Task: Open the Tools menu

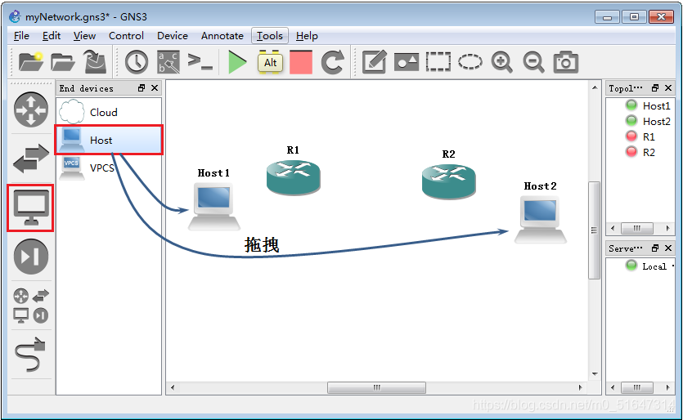Action: coord(270,36)
